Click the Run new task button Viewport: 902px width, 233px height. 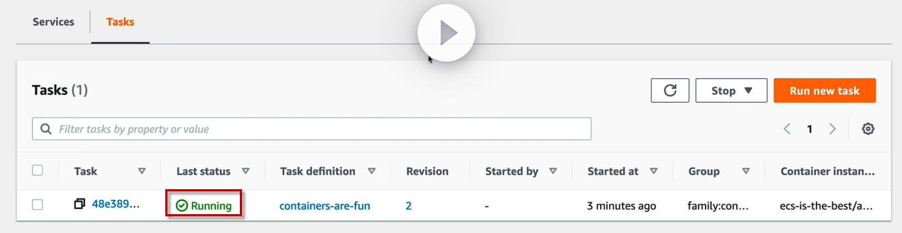click(824, 90)
